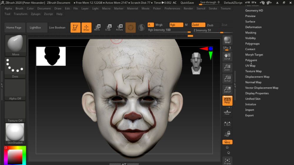The height and width of the screenshot is (165, 294).
Task: Open the Move brush thumbnail
Action: click(x=15, y=45)
